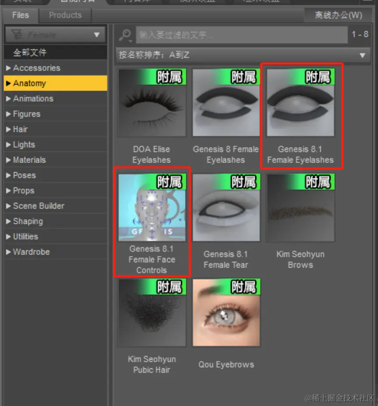Click the 离线办公(W) button
The image size is (378, 406).
click(338, 15)
